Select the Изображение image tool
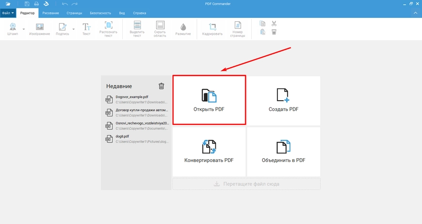This screenshot has width=422, height=224. tap(40, 29)
